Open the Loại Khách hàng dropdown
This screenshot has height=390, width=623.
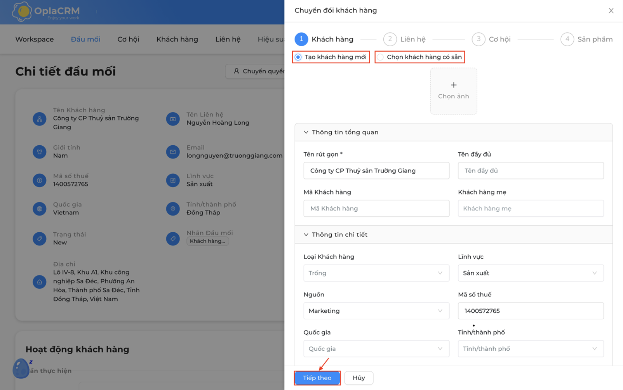(x=376, y=273)
